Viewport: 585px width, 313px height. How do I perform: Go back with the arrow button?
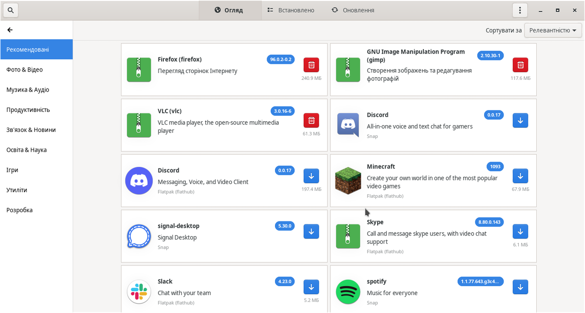pyautogui.click(x=10, y=30)
